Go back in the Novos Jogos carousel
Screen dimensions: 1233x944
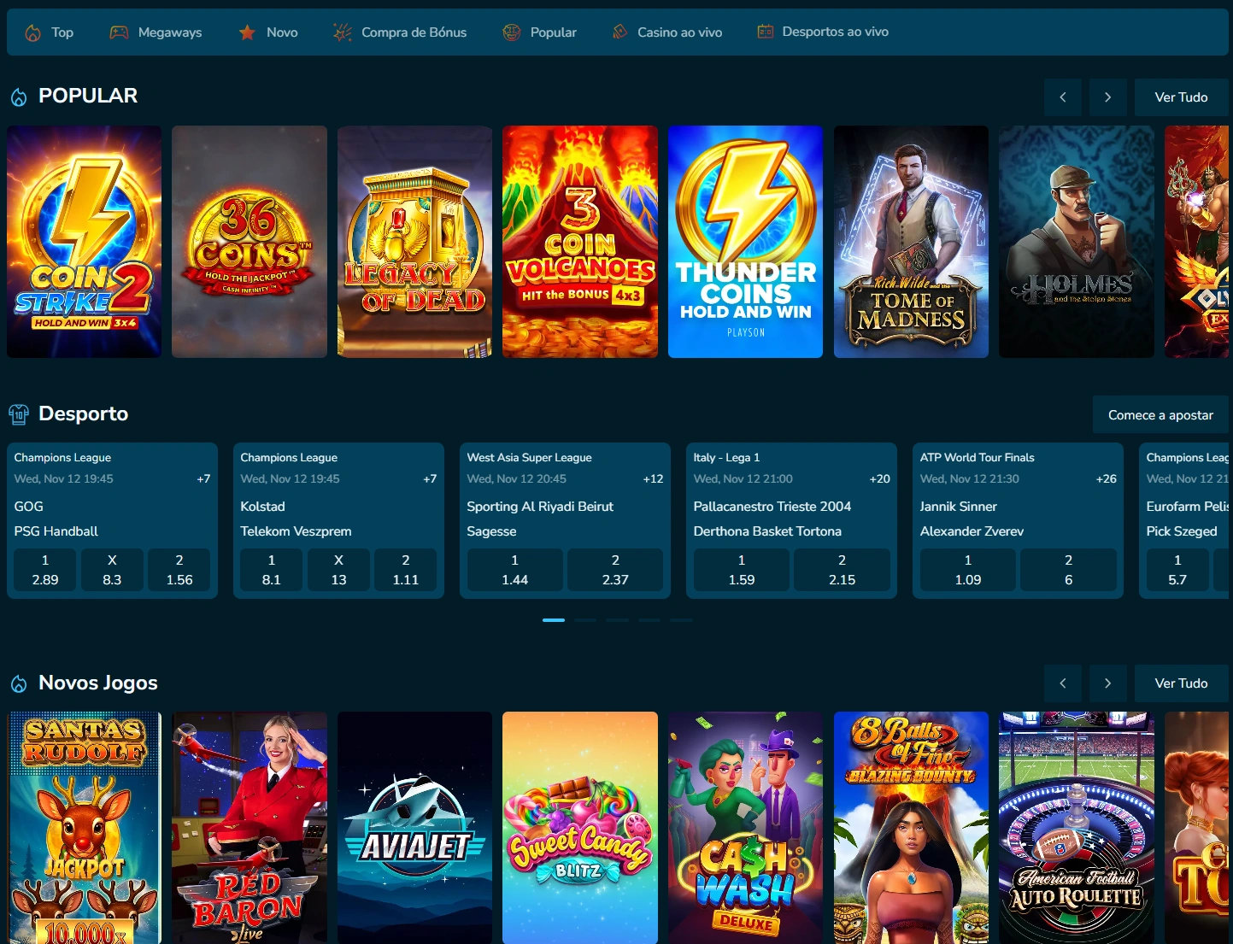pyautogui.click(x=1063, y=683)
